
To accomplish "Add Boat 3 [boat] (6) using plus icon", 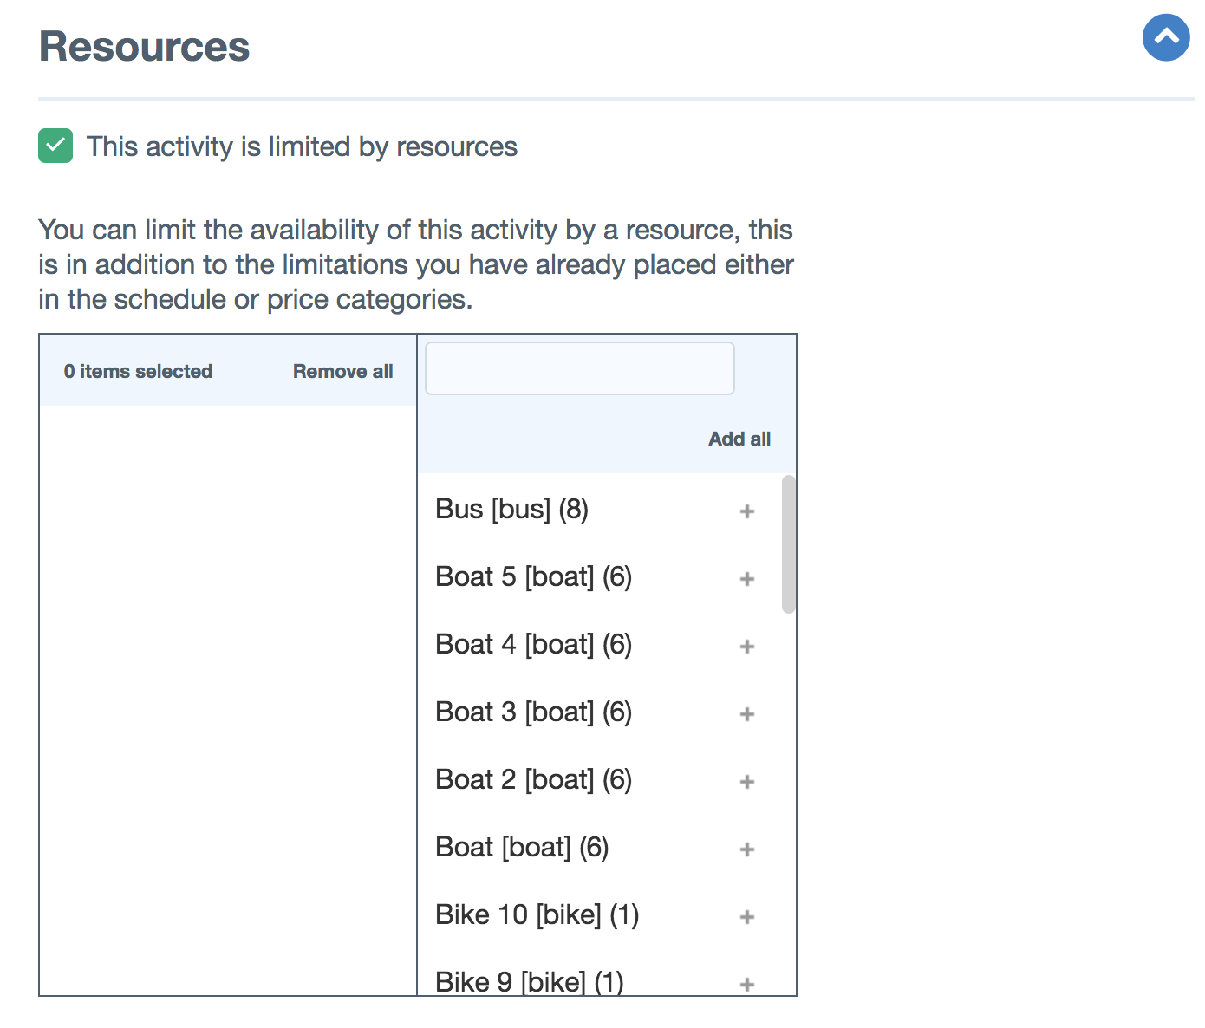I will pyautogui.click(x=747, y=714).
